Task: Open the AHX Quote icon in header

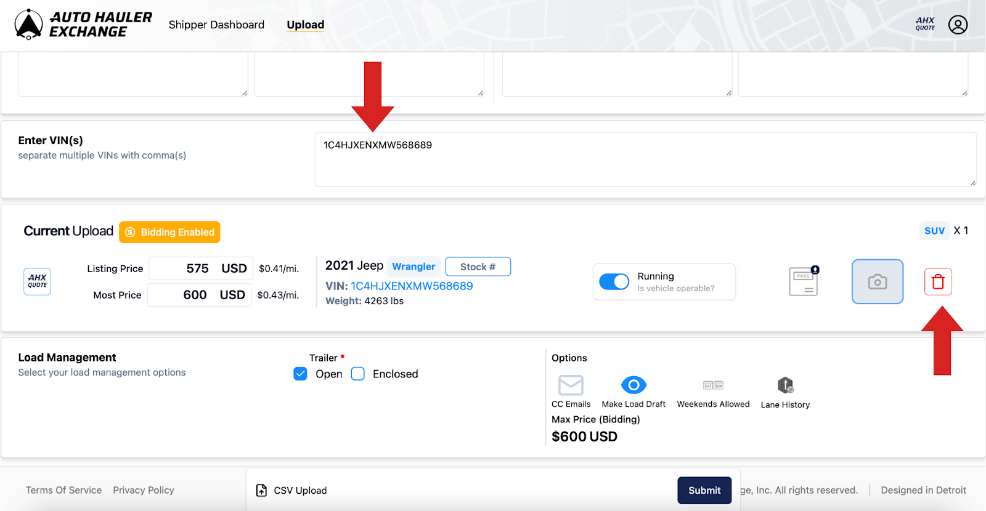Action: point(925,24)
